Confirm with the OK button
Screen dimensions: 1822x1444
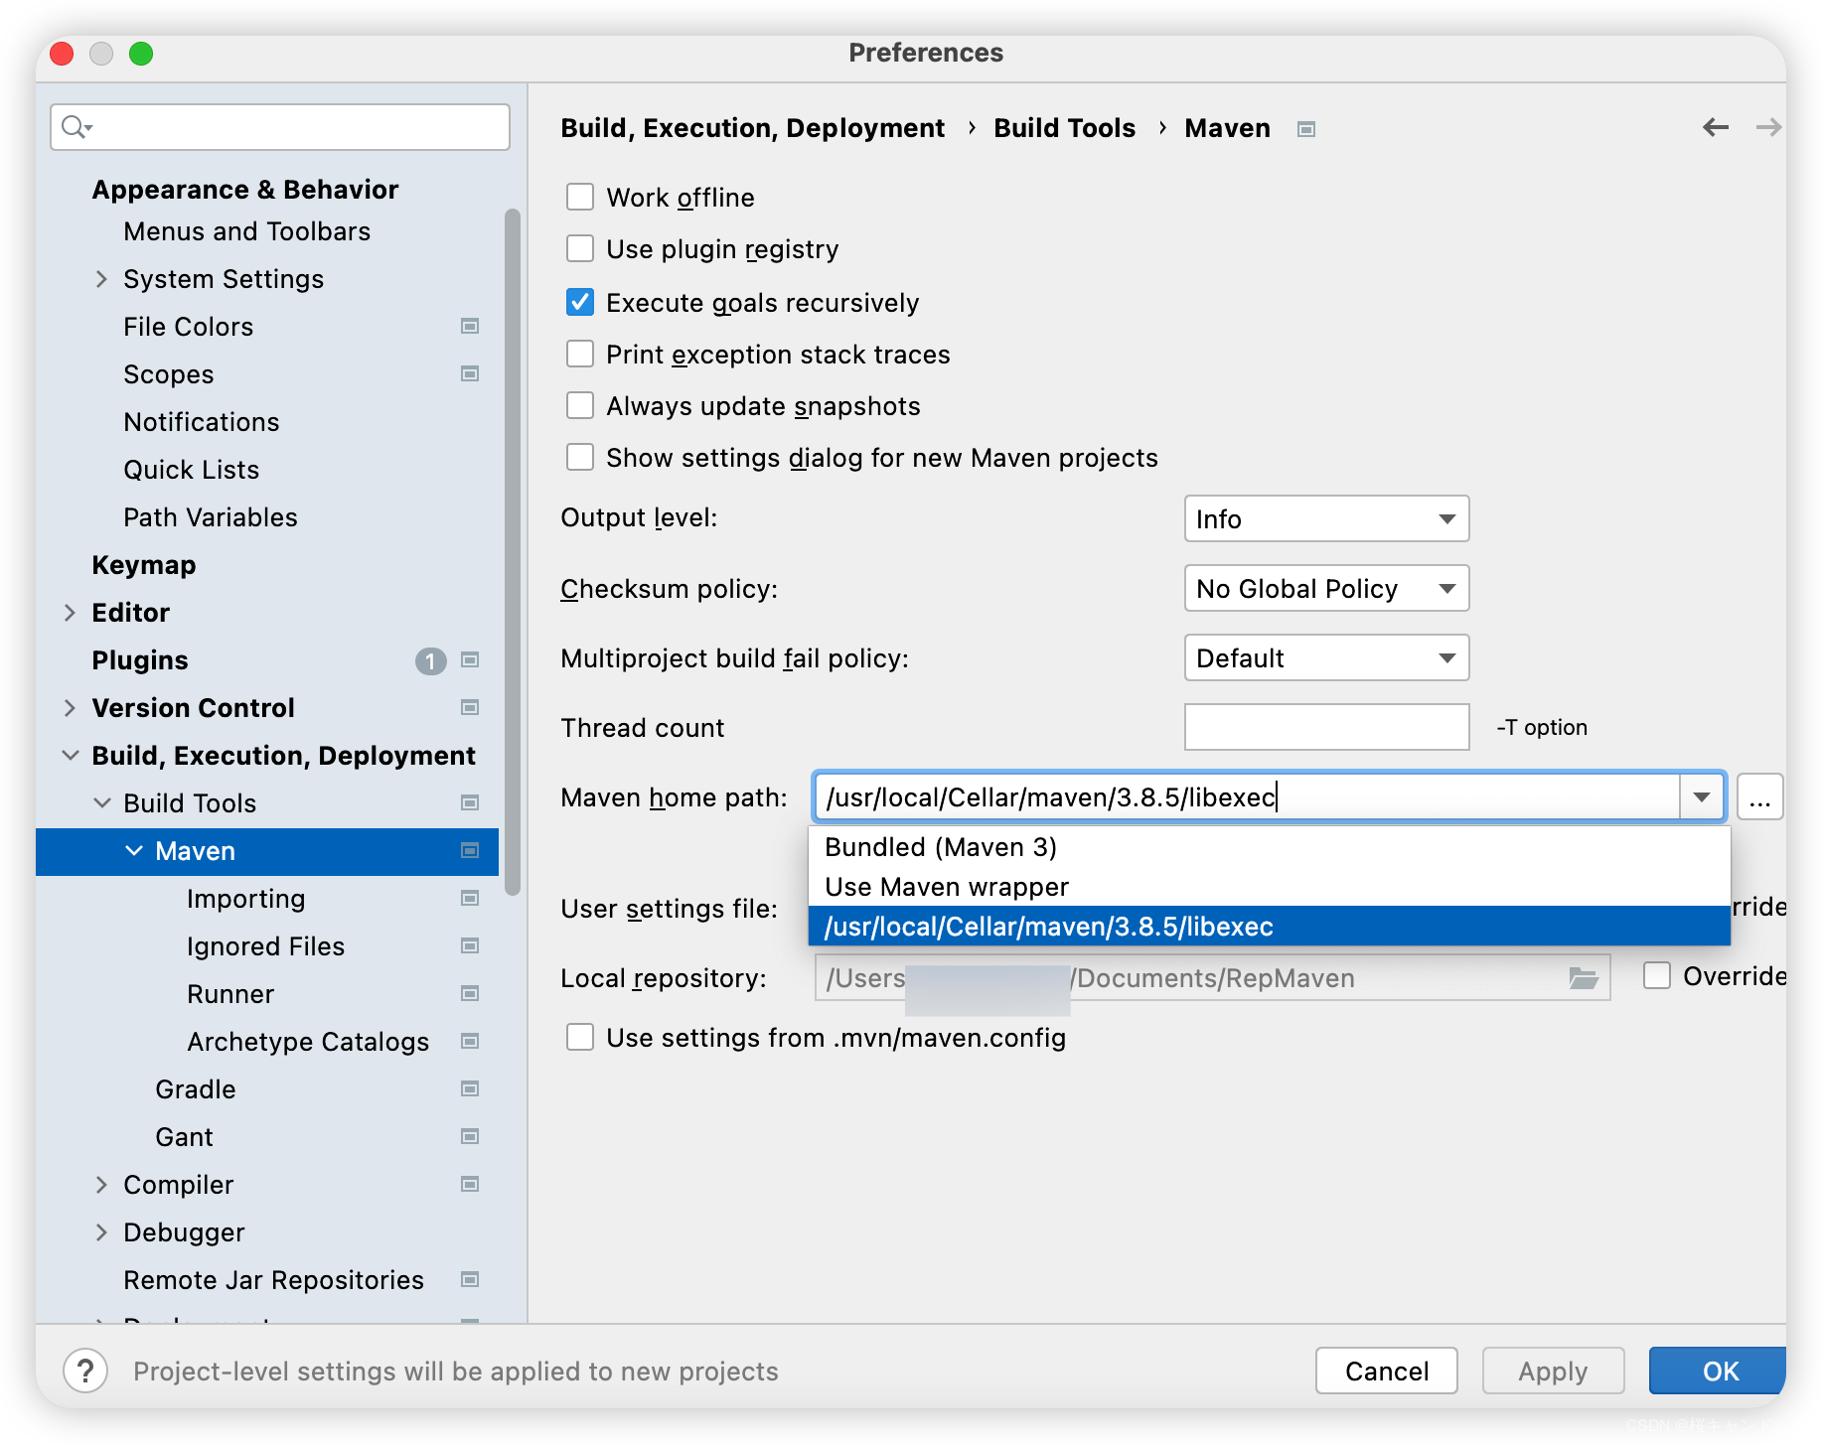1719,1371
